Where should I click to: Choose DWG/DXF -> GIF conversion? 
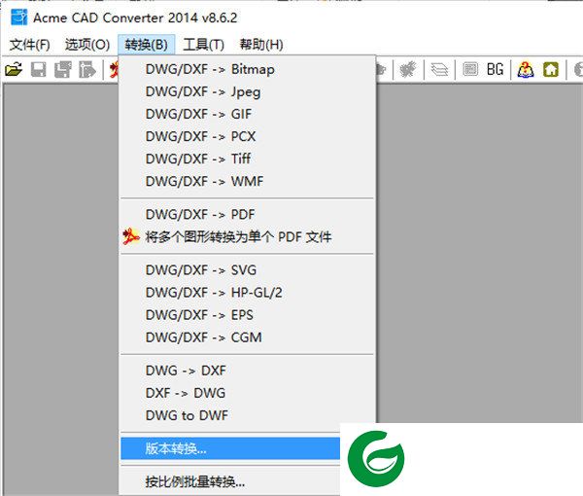247,114
